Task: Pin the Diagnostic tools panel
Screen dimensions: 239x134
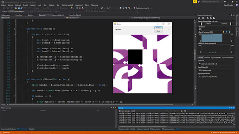Action: point(232,15)
